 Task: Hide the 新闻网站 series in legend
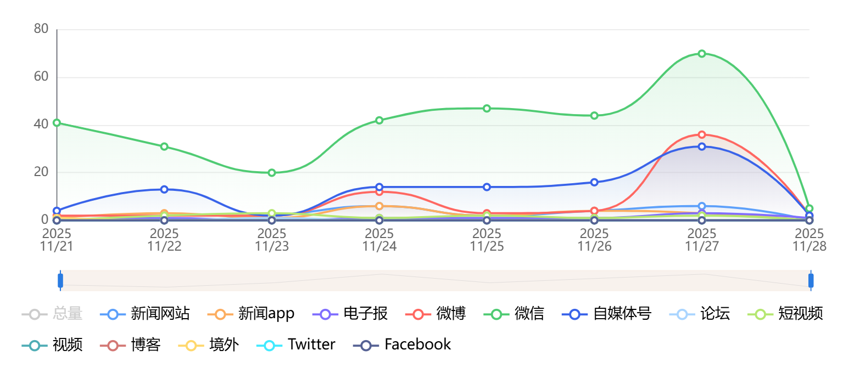point(146,314)
